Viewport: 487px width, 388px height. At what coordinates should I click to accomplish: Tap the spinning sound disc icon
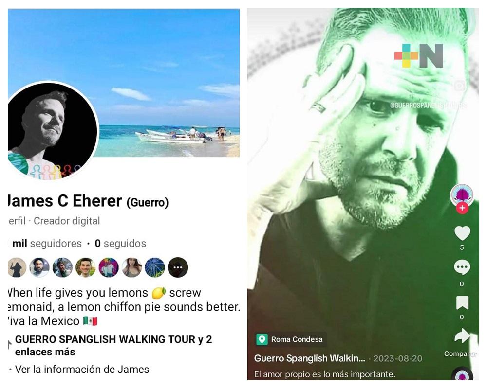pos(462,374)
